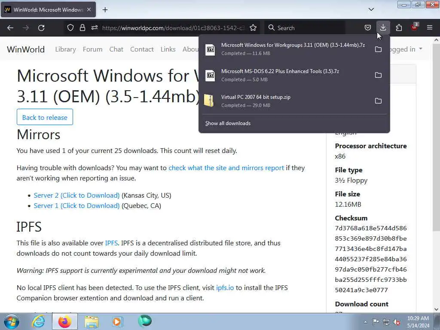440x330 pixels.
Task: Click the file size value 12.16MB
Action: pos(348,204)
